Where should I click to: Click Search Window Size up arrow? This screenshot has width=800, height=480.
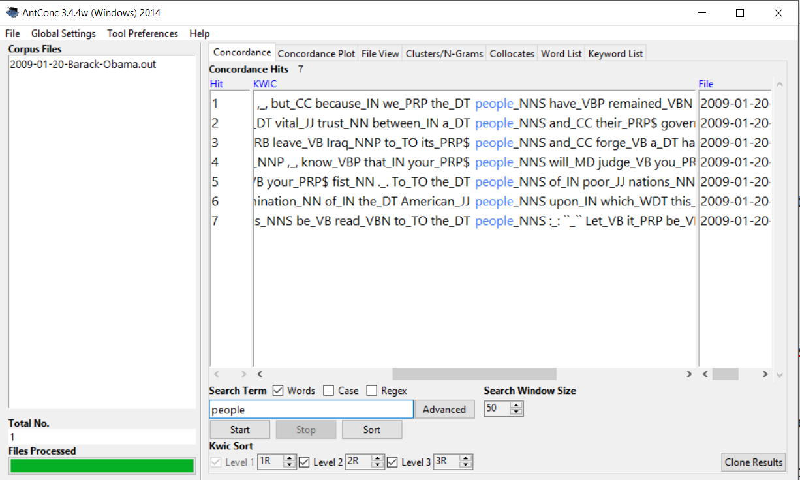[x=516, y=406]
